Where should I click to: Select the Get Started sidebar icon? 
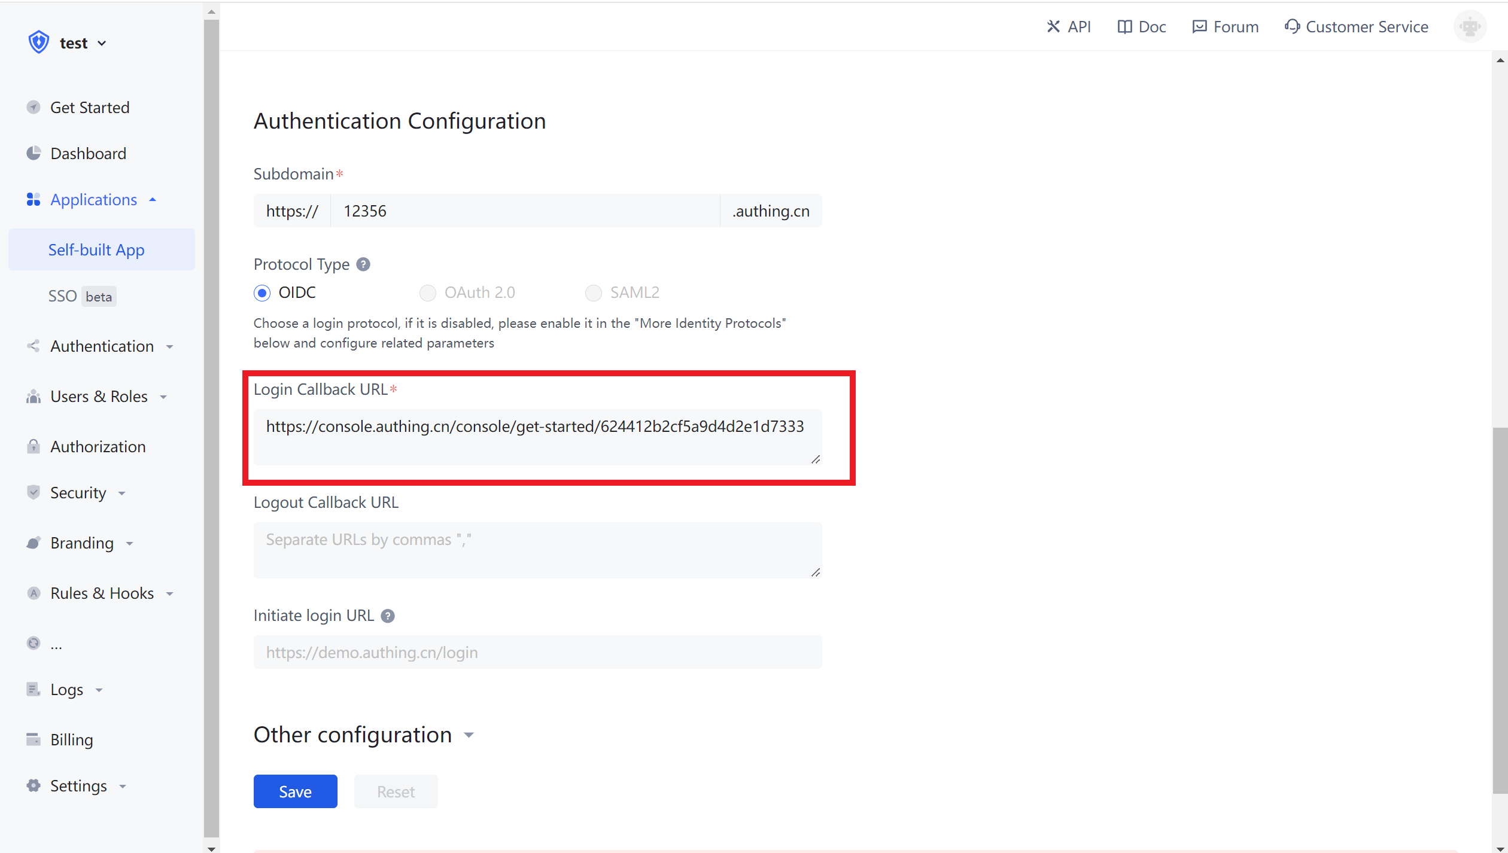34,107
